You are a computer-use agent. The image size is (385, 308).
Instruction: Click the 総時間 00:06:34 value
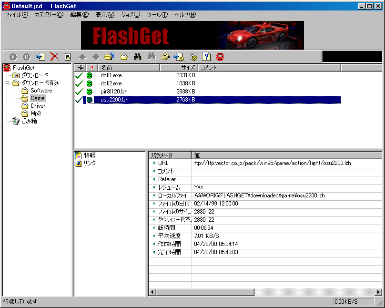(203, 228)
